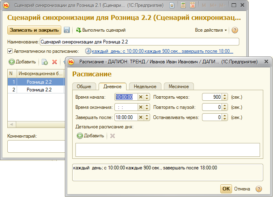Open the schedule link каждый день; с 10:00:00
The image size is (273, 197).
162,51
